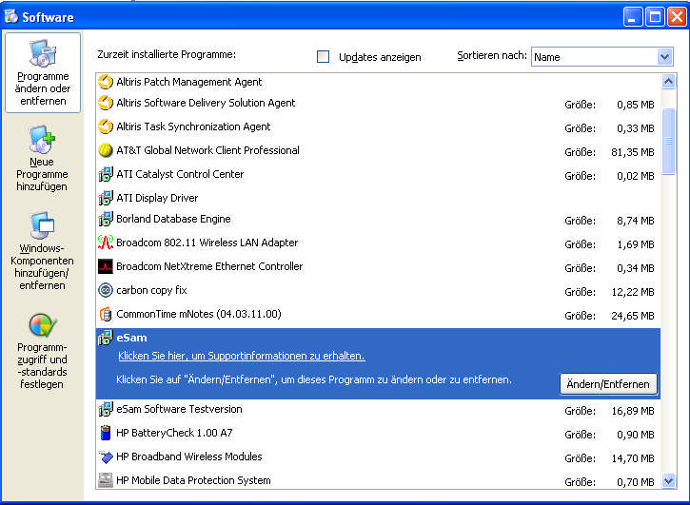Click the 16,89 MB size value
This screenshot has height=505, width=690.
click(x=632, y=411)
